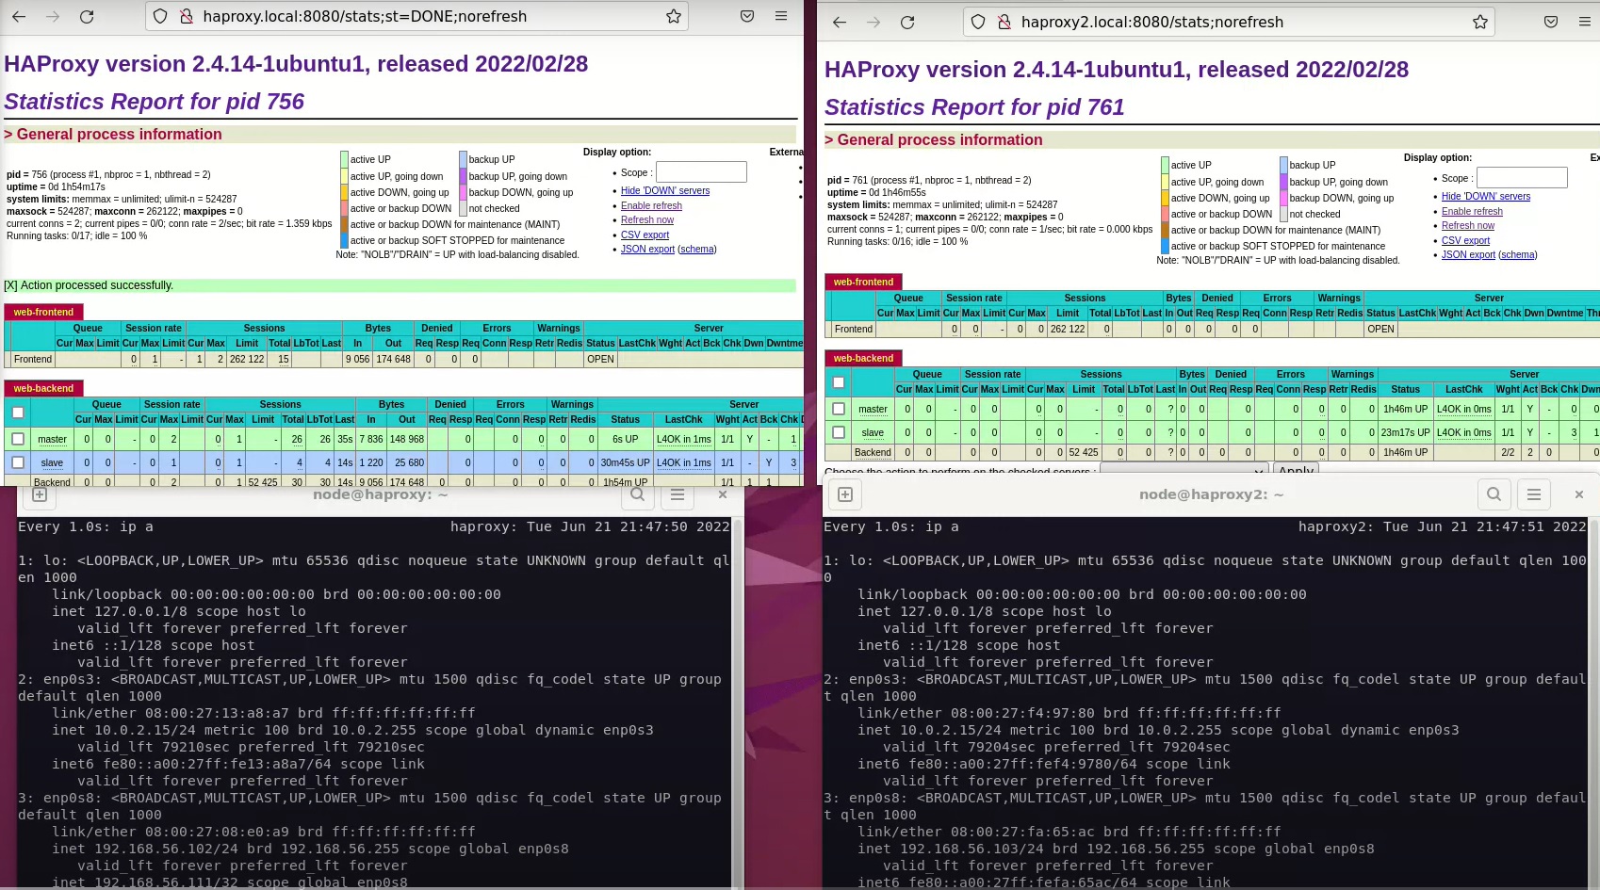Show connection security info for haproxy2.local
Viewport: 1600px width, 890px height.
pyautogui.click(x=1004, y=22)
